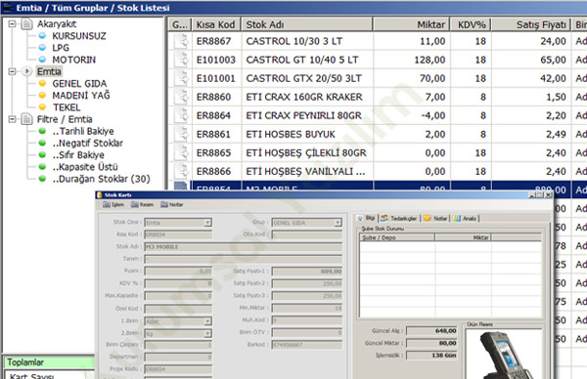This screenshot has height=379, width=587.
Task: Open row icon for CASTROL 10/30 3 LT
Action: pyautogui.click(x=181, y=41)
